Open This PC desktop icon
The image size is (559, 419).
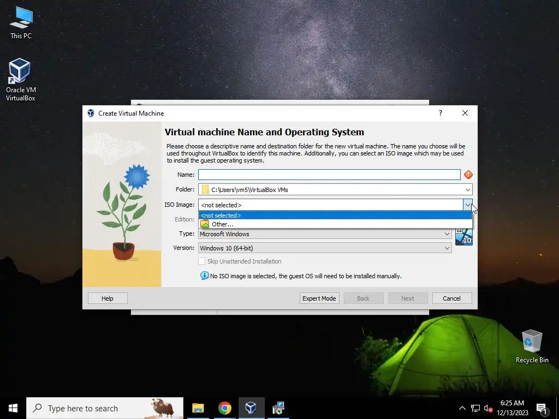tap(21, 22)
